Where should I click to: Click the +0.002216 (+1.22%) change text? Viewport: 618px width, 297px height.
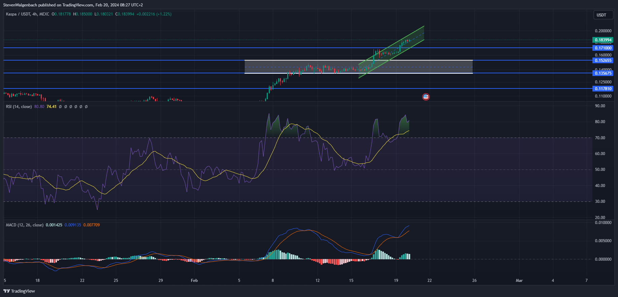coord(154,14)
